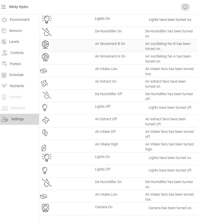Viewport: 197px width, 224px height.
Task: Click the Air Intake Off icon
Action: click(x=45, y=133)
